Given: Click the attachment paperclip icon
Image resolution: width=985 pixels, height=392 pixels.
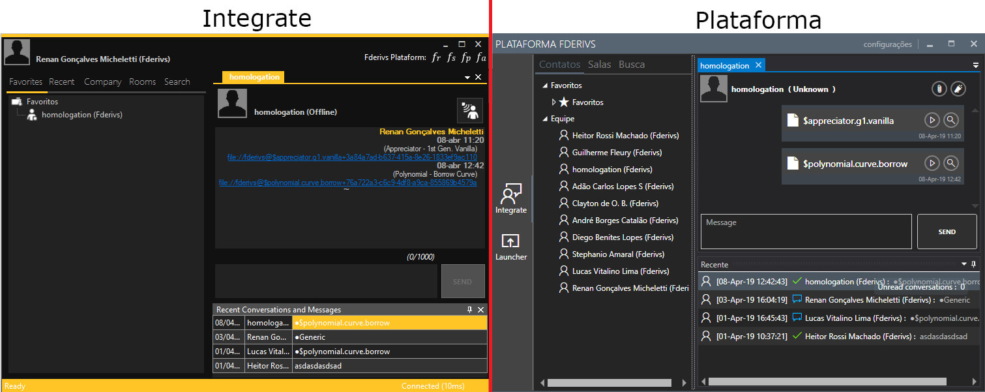Looking at the screenshot, I should tap(939, 89).
